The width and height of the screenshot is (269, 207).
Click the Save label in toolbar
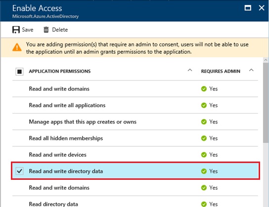(x=28, y=30)
